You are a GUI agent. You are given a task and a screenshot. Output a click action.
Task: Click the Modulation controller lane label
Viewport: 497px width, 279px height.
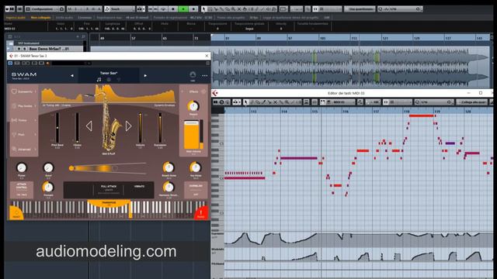coord(217,250)
